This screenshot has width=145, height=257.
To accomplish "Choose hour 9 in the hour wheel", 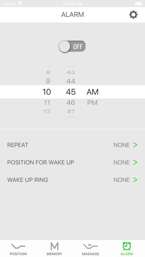I will [x=48, y=81].
